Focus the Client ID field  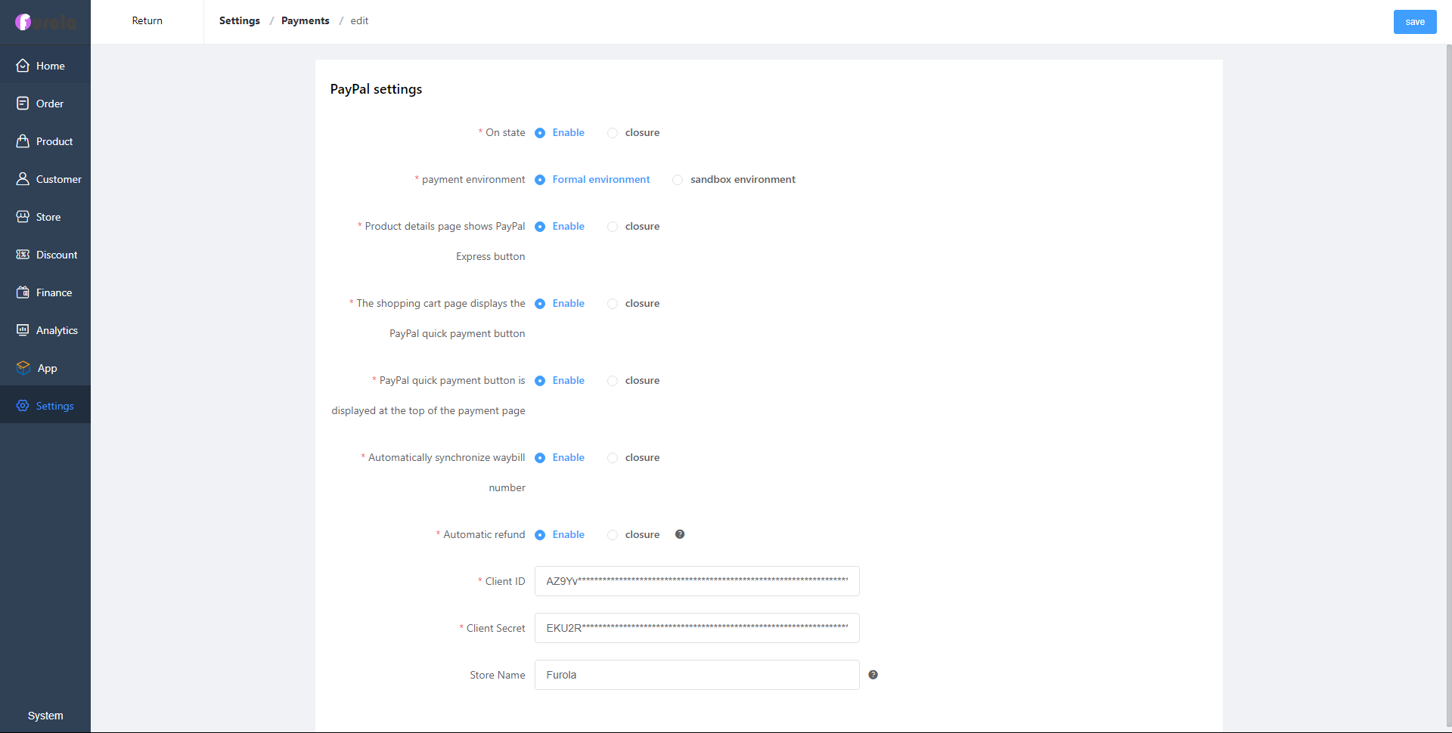point(697,581)
